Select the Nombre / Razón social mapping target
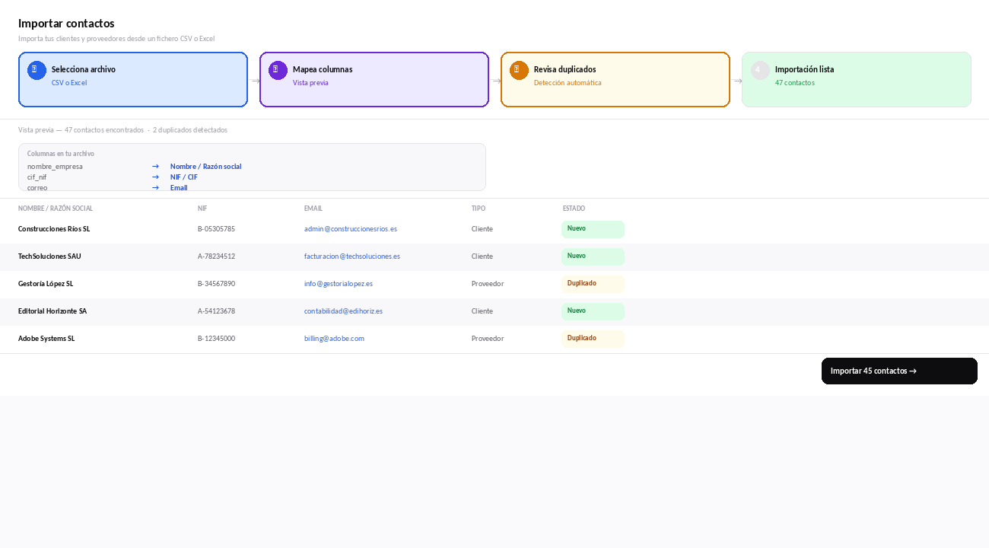989x548 pixels. pyautogui.click(x=205, y=166)
